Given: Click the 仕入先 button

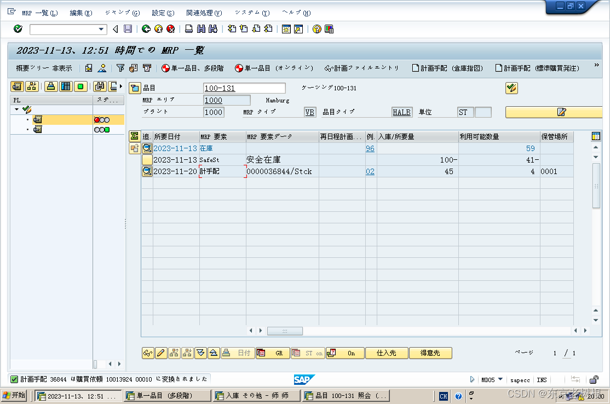Looking at the screenshot, I should (x=387, y=353).
